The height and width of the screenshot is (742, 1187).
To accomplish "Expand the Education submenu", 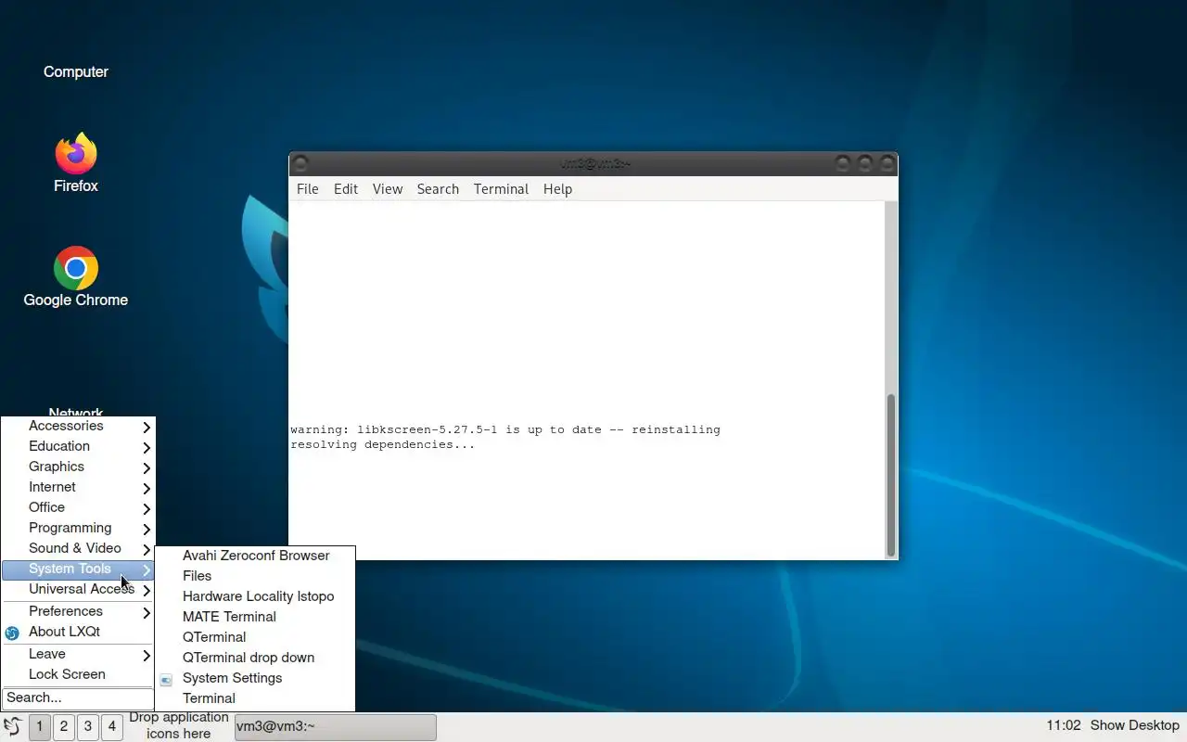I will 78,446.
